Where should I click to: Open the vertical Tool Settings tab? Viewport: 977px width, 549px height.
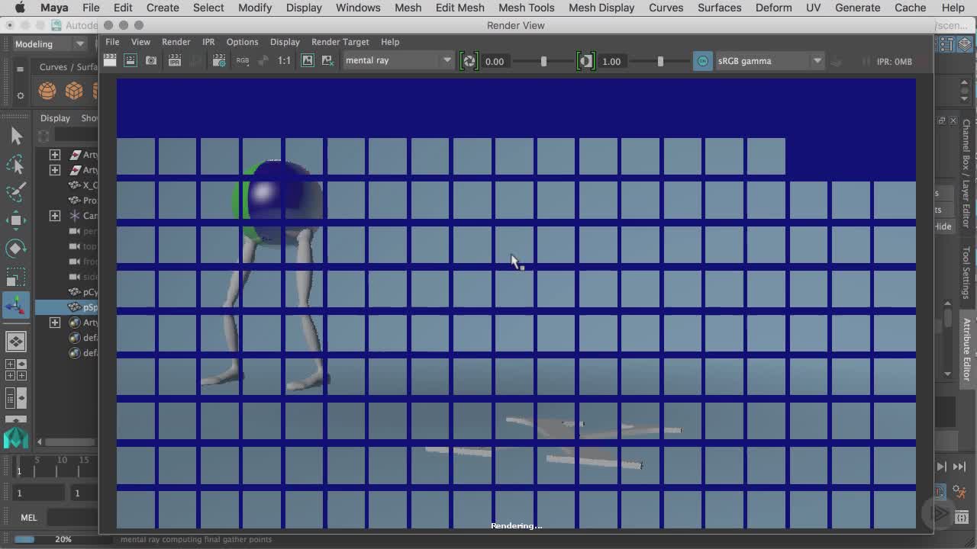(x=966, y=273)
